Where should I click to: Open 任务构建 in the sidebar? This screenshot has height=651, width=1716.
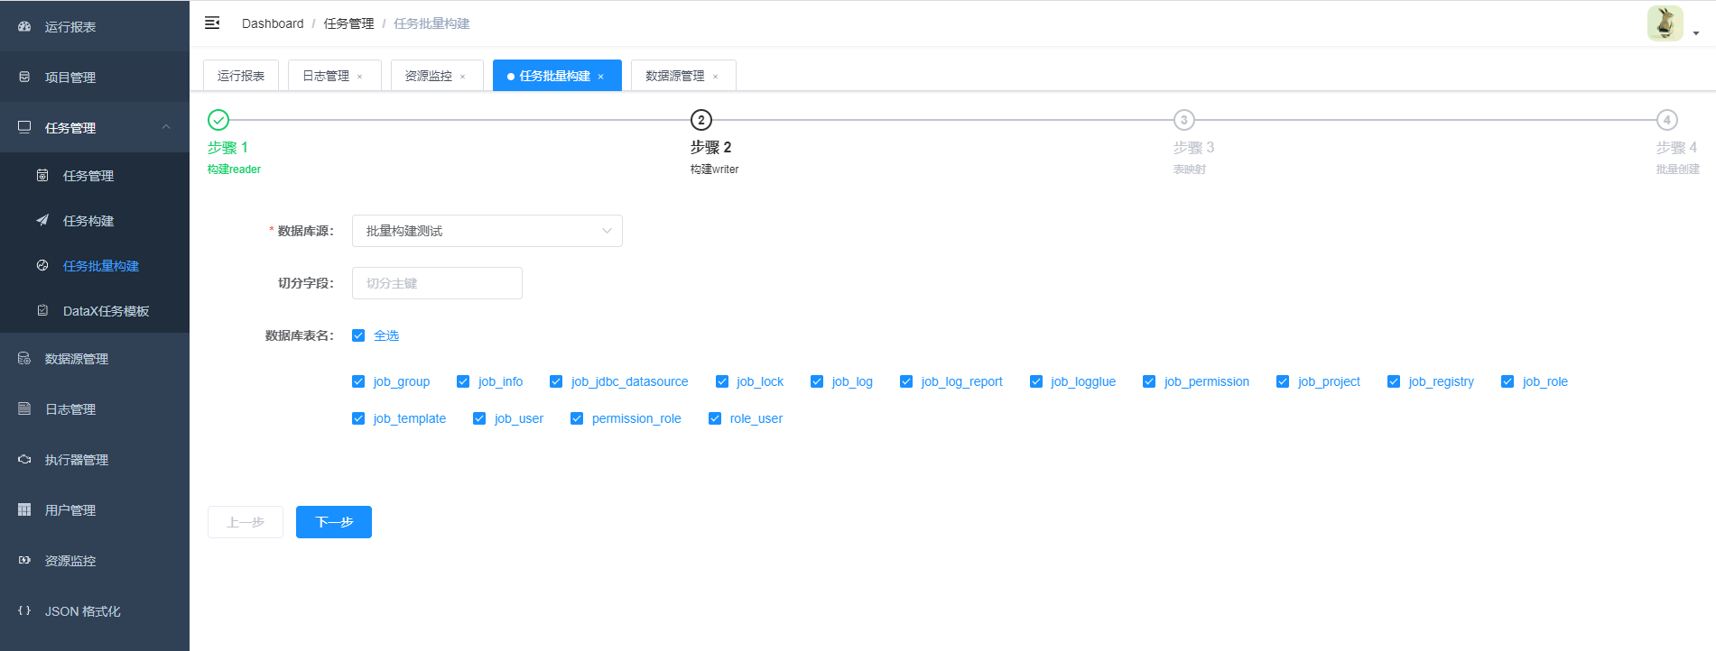tap(95, 221)
